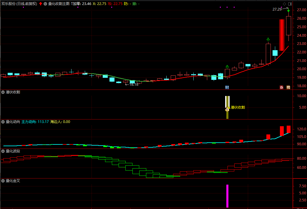Click the green arrow above the candle near 23.00
The width and height of the screenshot is (307, 209).
click(x=268, y=40)
